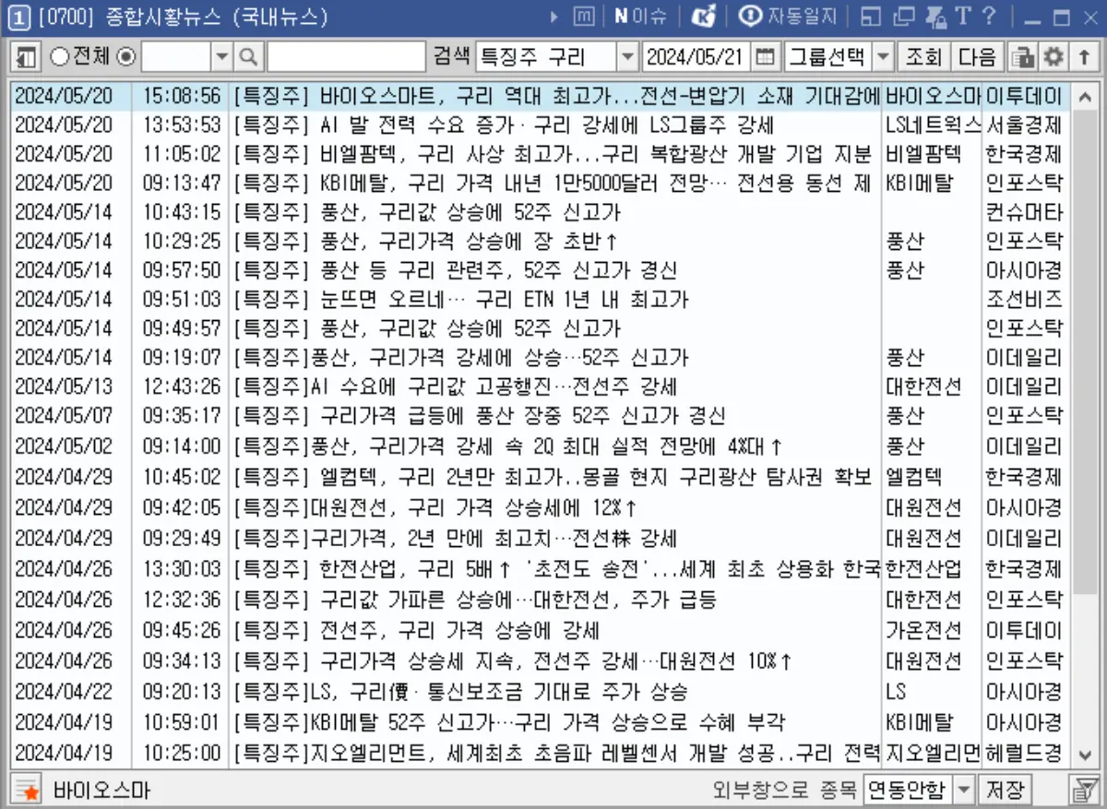Click 가온전선 stock name cell

coord(923,630)
